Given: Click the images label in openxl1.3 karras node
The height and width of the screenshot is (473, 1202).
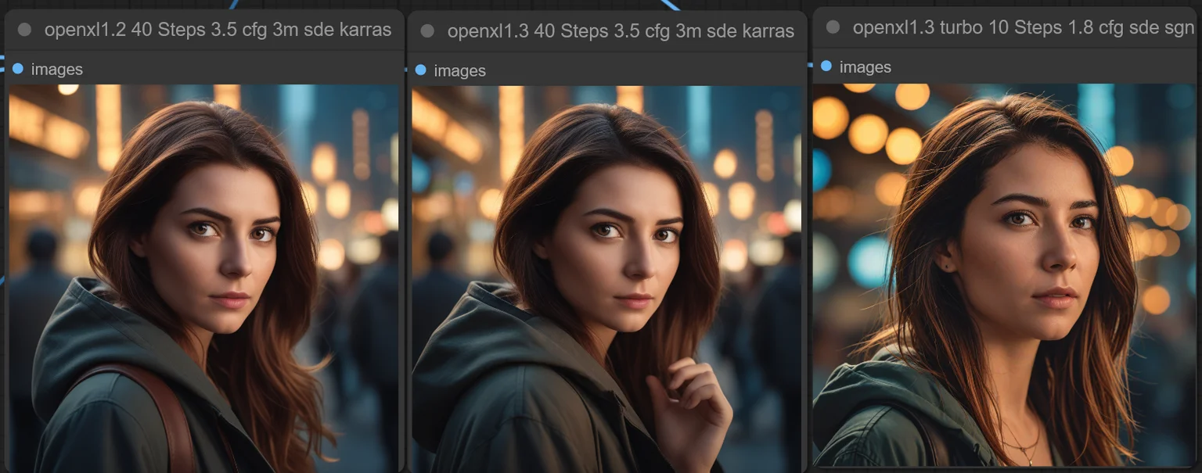Looking at the screenshot, I should 460,70.
